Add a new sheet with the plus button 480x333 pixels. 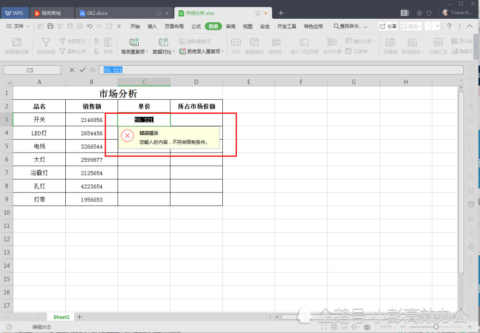79,317
